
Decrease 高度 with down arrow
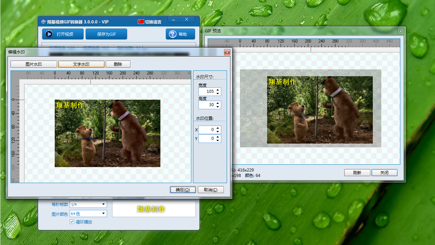218,107
